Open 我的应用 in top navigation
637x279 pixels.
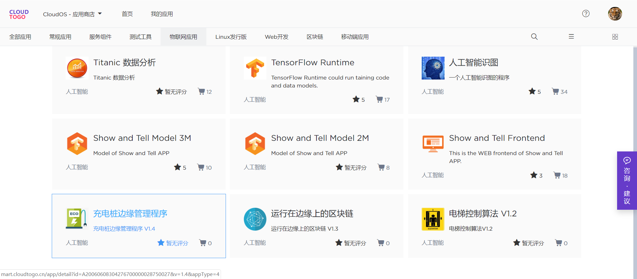click(162, 14)
